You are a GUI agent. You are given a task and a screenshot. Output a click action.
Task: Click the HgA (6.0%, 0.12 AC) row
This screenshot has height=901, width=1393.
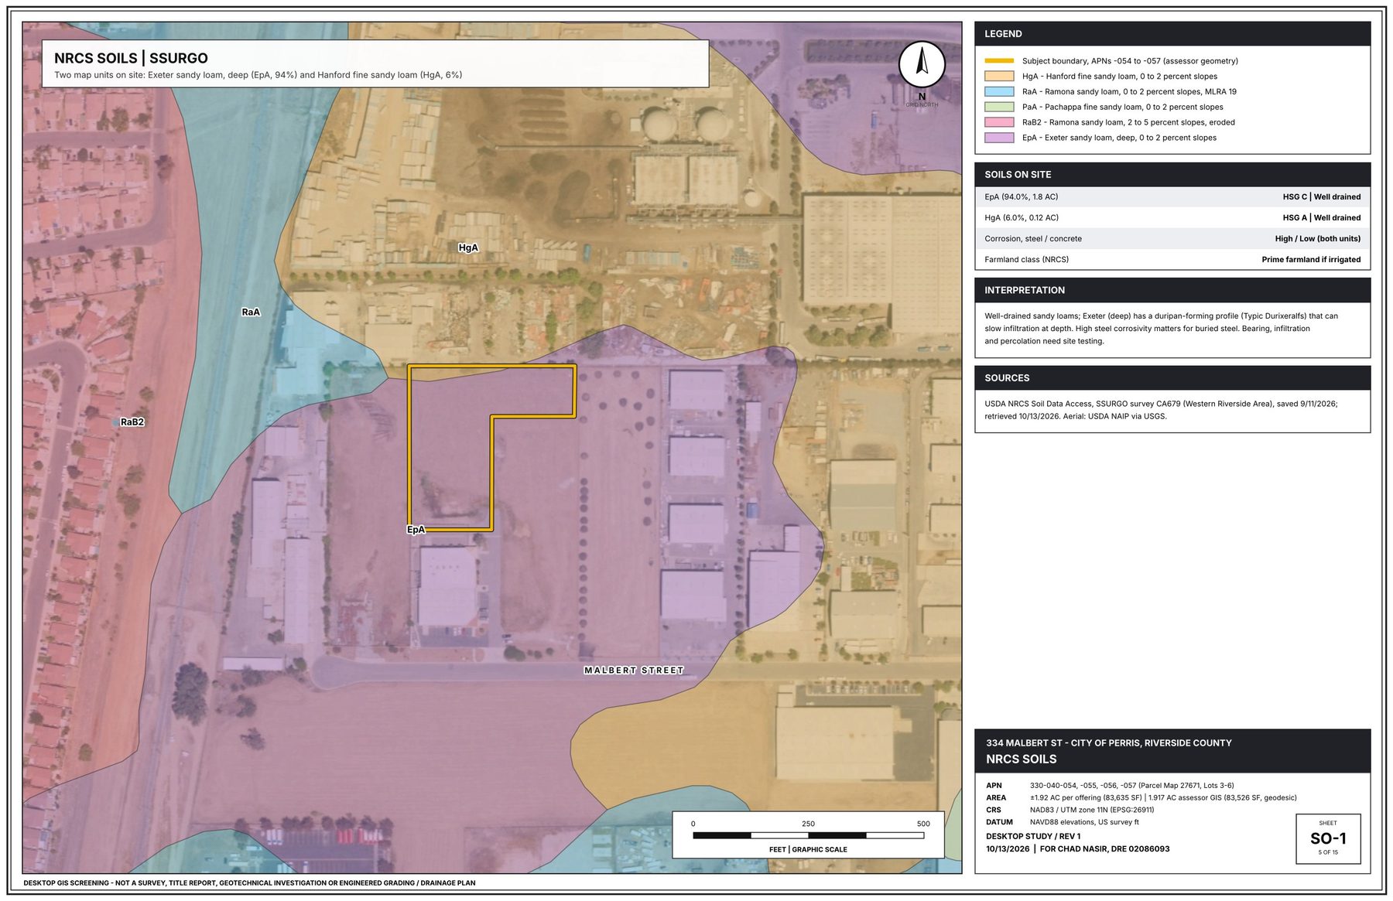[1172, 218]
